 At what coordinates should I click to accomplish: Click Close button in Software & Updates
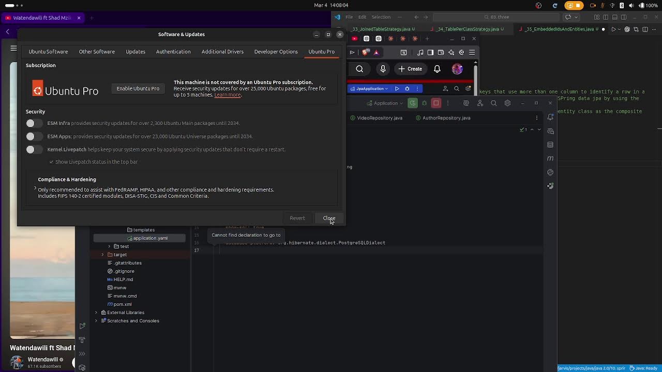pyautogui.click(x=329, y=218)
